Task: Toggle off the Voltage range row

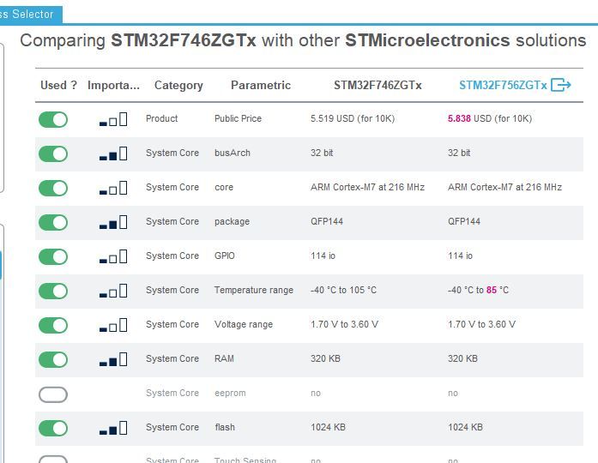Action: (x=53, y=325)
